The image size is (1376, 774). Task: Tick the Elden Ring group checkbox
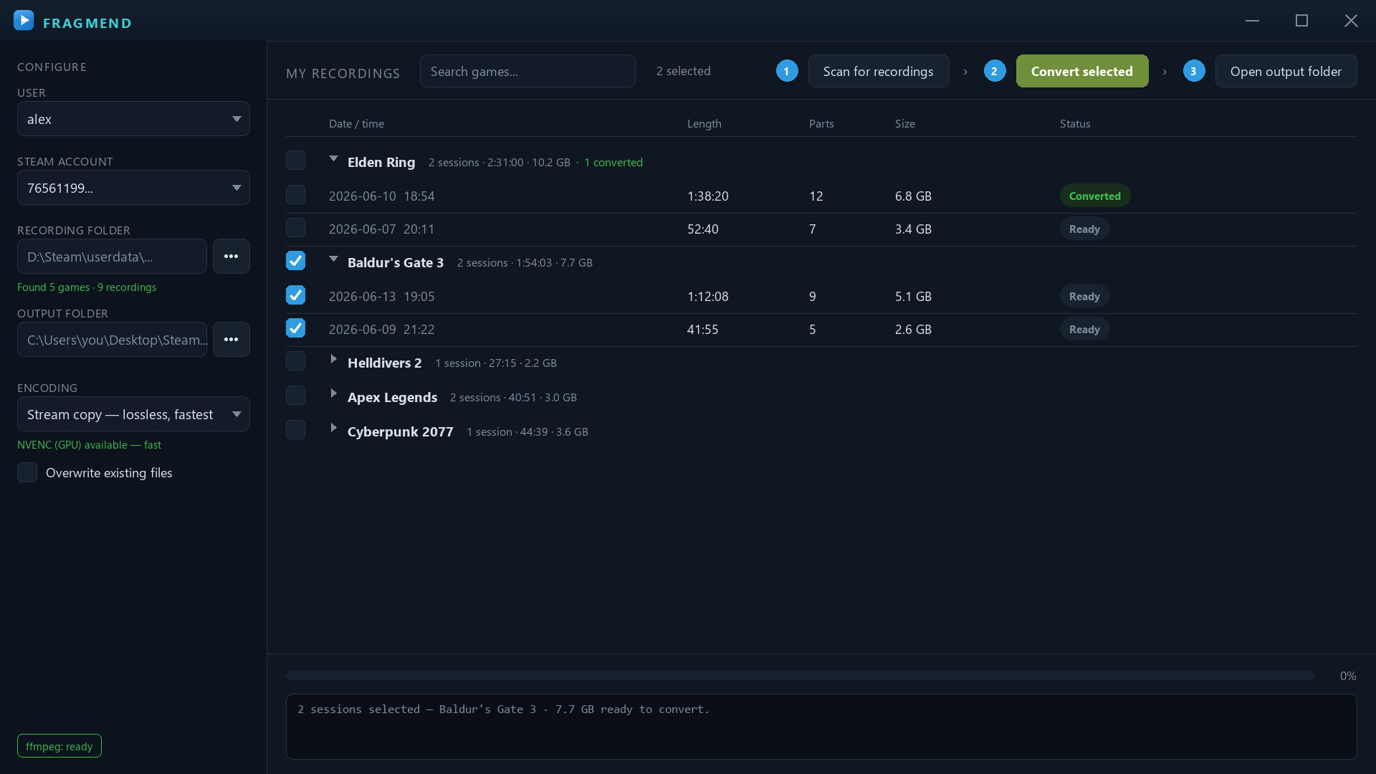pos(295,160)
